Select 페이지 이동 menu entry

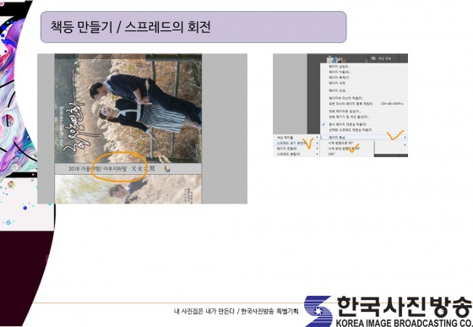(x=340, y=72)
